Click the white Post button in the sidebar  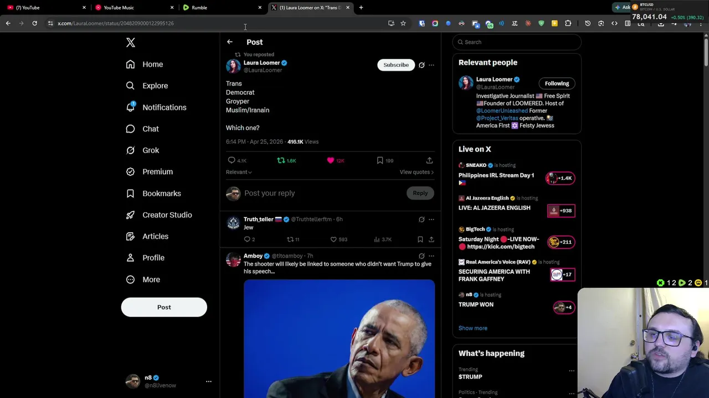tap(164, 307)
